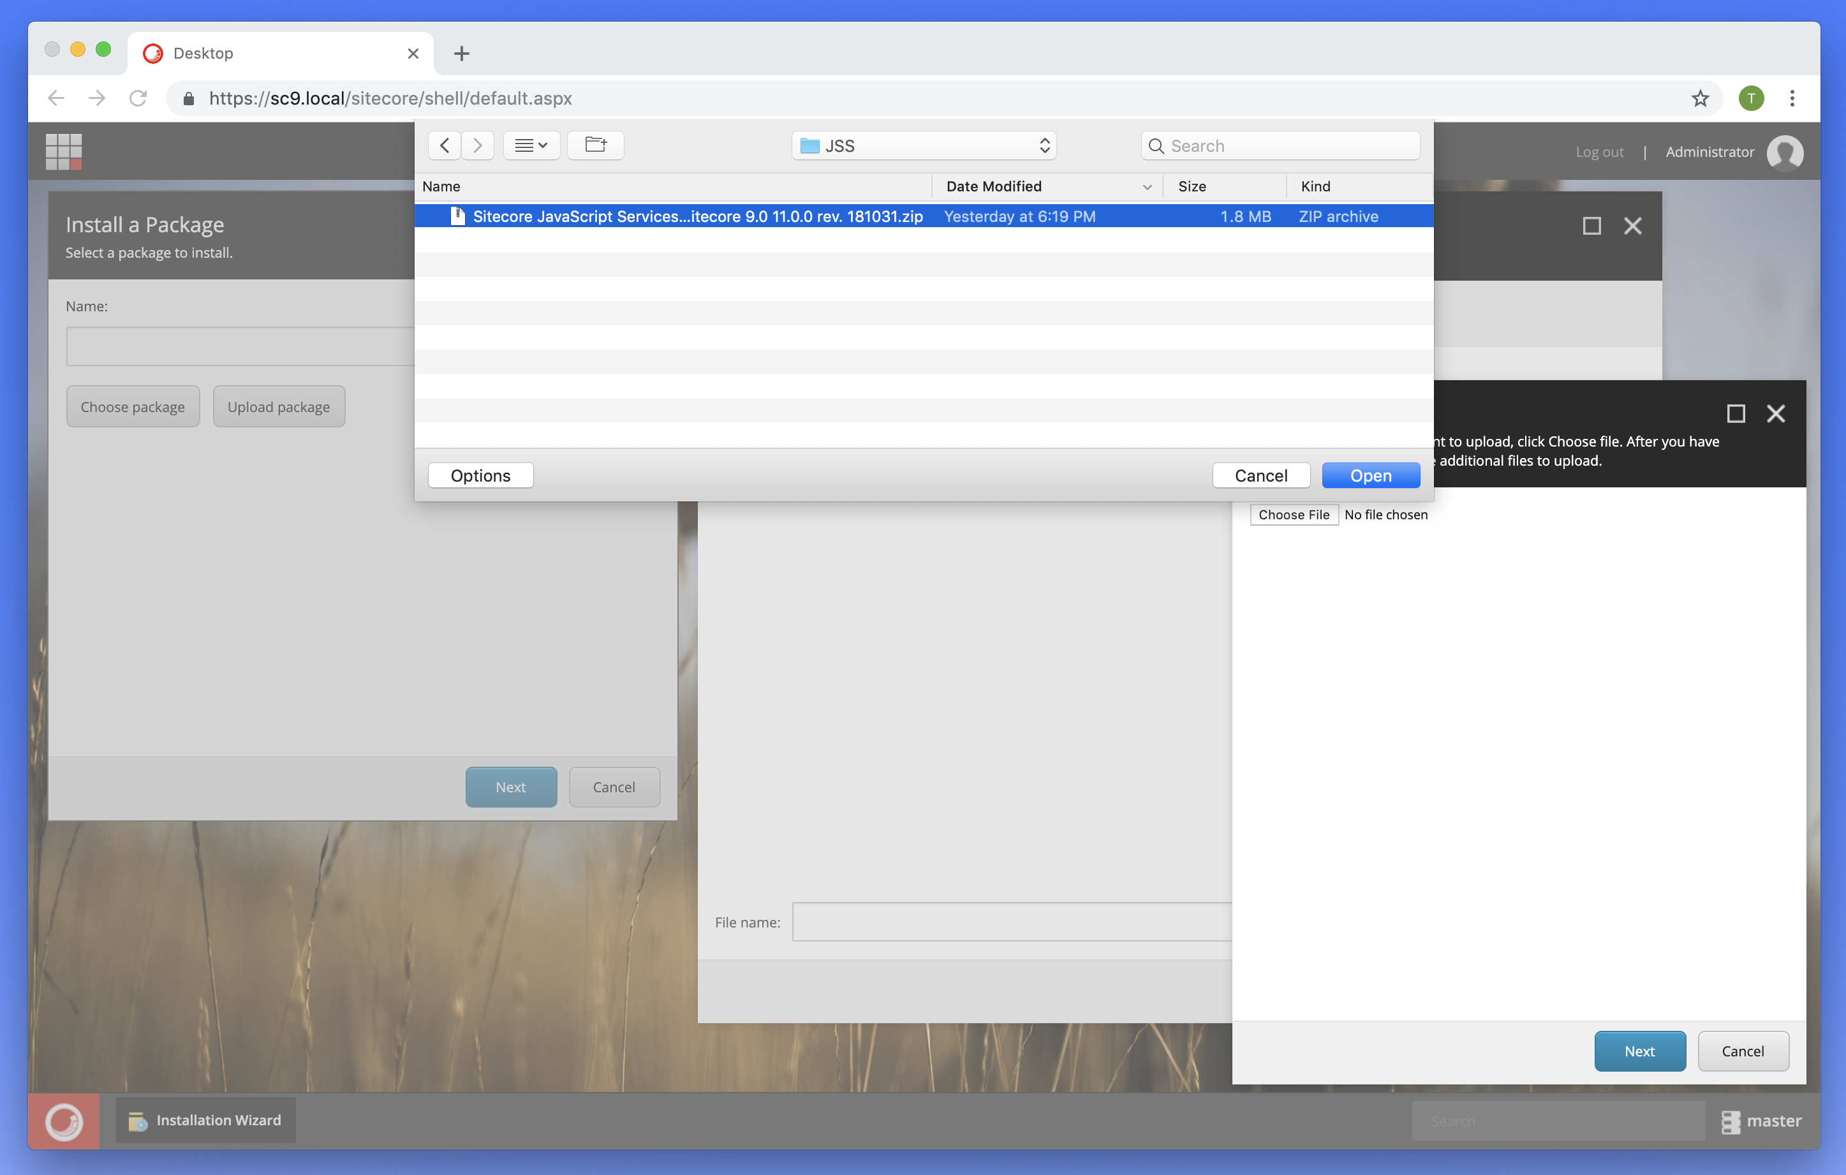Open the Sitecore app launcher grid icon
Image resolution: width=1846 pixels, height=1175 pixels.
64,151
